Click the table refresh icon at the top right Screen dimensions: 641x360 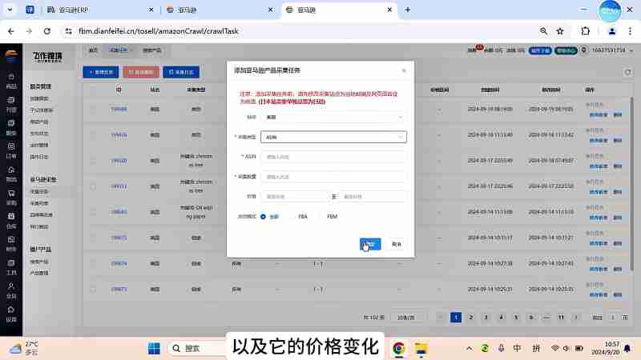(627, 72)
